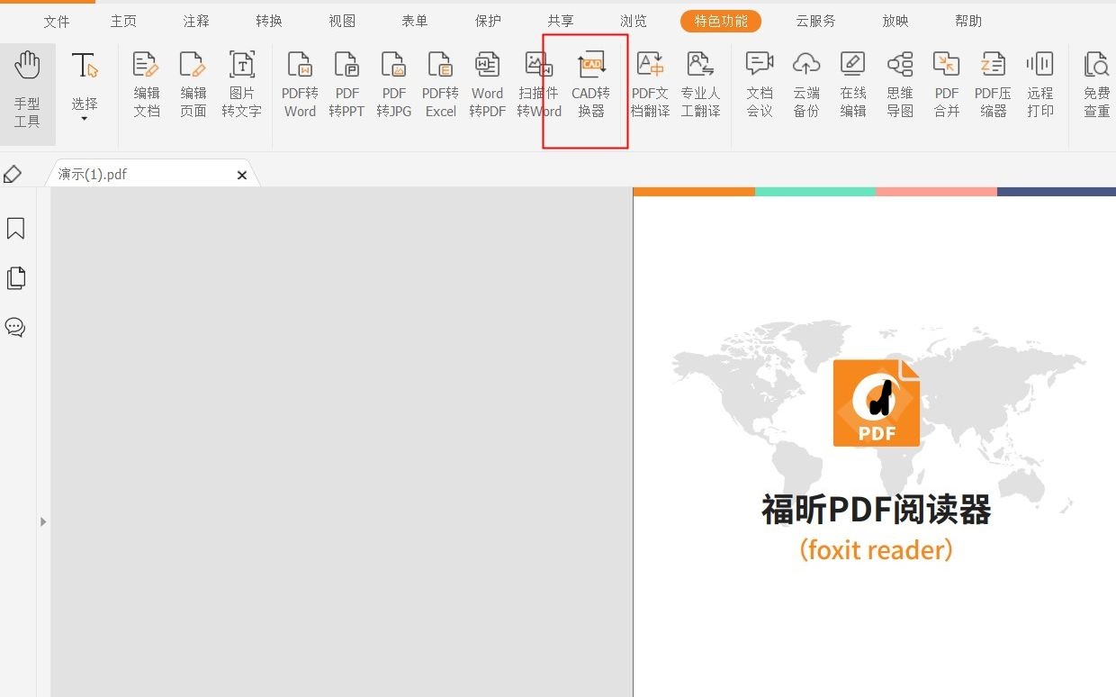Open online editing (在线编辑)
The image size is (1116, 697).
pos(853,86)
